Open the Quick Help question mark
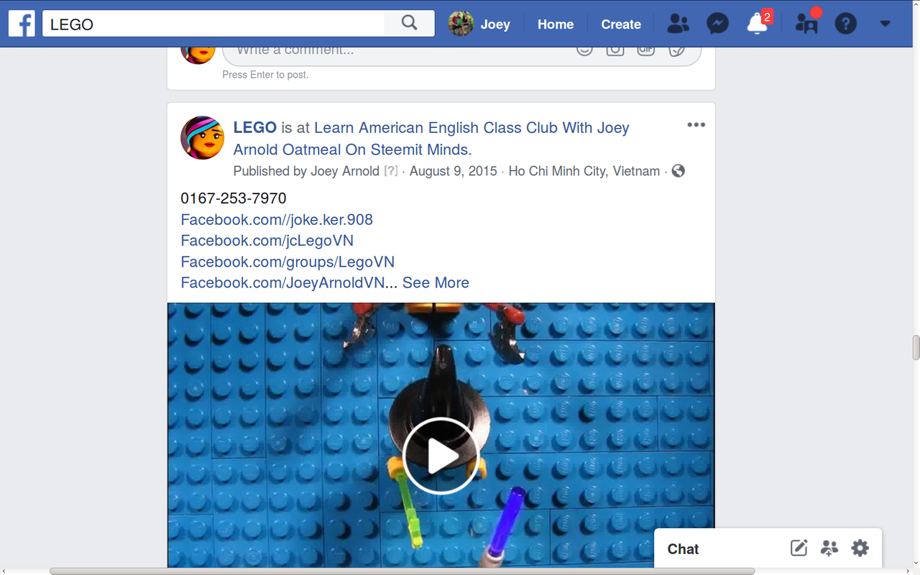The image size is (920, 575). [x=846, y=24]
